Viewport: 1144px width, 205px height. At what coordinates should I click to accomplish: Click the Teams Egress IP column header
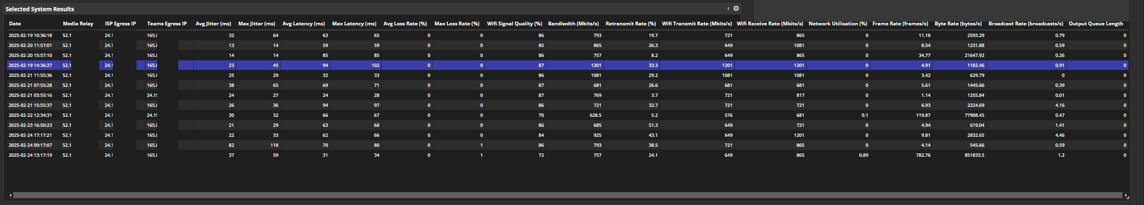tap(167, 24)
